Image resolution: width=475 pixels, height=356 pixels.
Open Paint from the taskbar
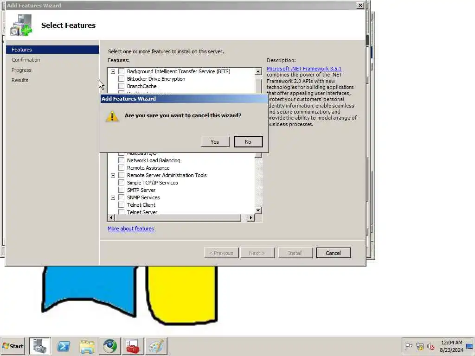tap(156, 346)
